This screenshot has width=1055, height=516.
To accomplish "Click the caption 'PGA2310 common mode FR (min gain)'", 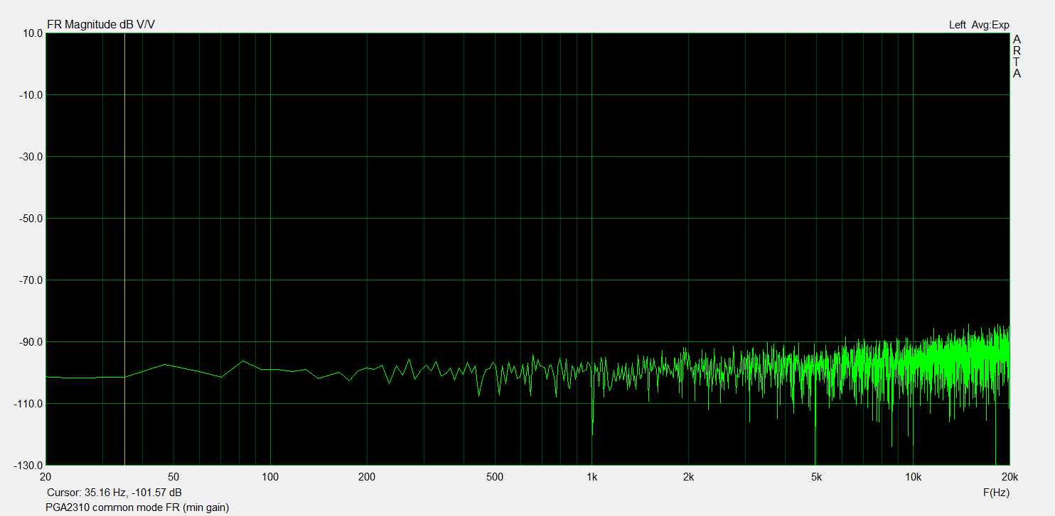I will coord(138,507).
